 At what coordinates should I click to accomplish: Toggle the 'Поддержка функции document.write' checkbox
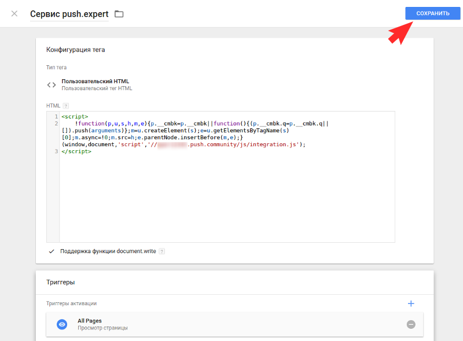(52, 251)
